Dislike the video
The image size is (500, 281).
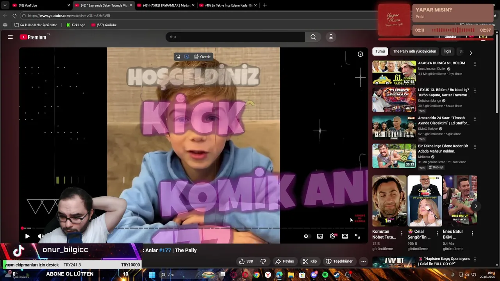coord(263,261)
